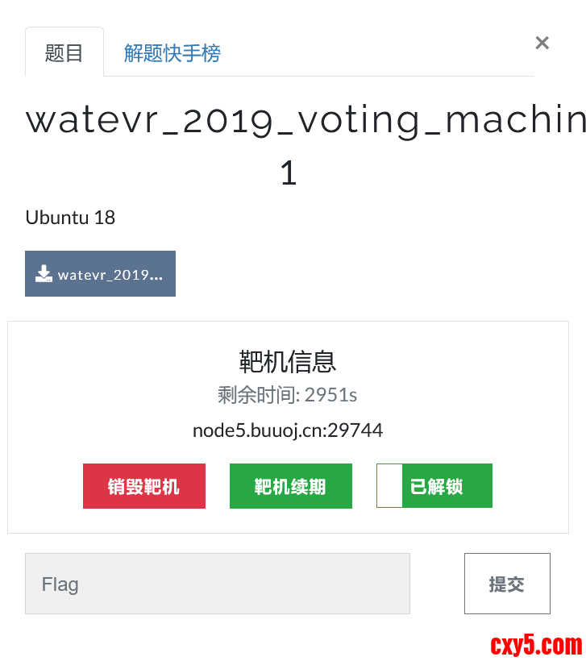Click the node5.buuoj.cn:29744 address

coord(288,430)
